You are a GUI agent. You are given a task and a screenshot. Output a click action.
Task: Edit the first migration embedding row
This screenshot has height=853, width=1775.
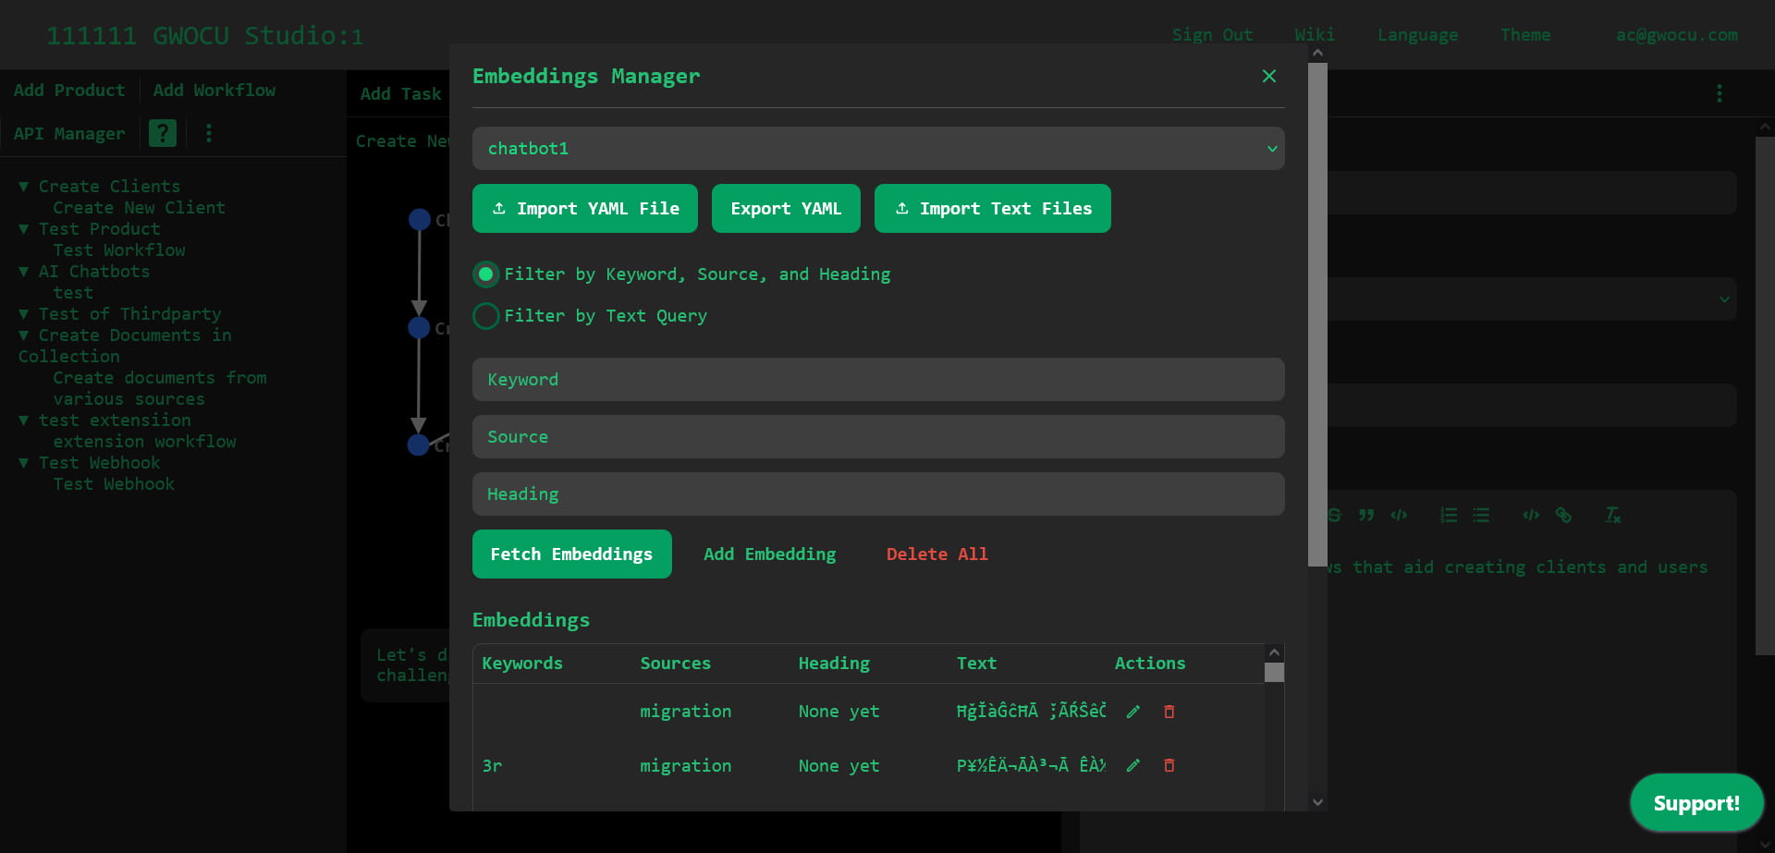point(1132,712)
